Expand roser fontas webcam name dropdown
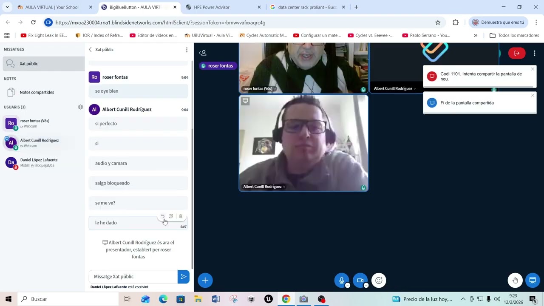 [x=259, y=89]
